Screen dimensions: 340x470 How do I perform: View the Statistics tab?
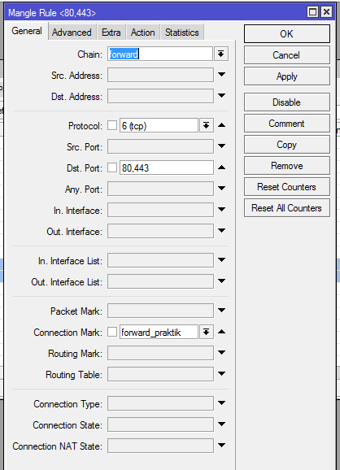point(182,33)
